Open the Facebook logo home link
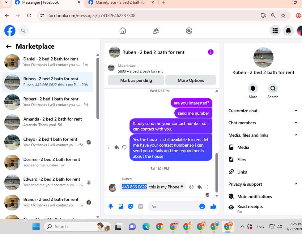Image resolution: width=302 pixels, height=234 pixels. click(x=10, y=31)
